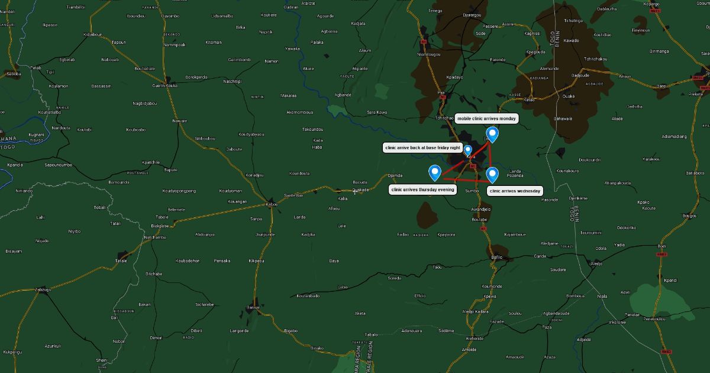Click the road shield near Bodi

[661, 253]
